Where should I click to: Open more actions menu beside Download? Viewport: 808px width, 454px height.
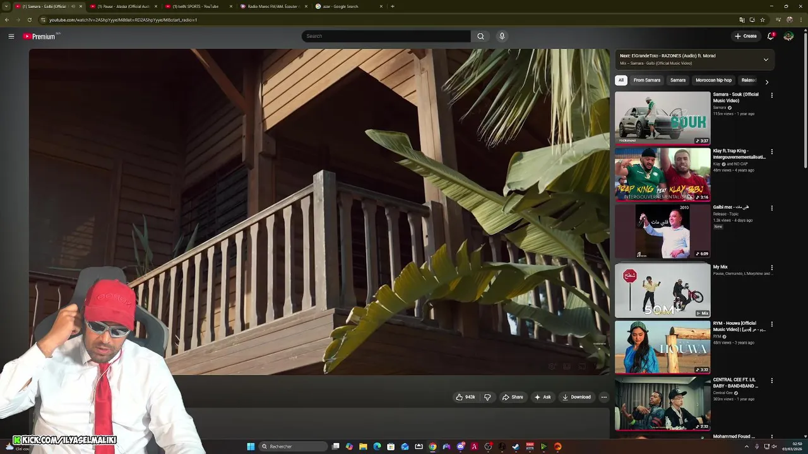tap(603, 397)
